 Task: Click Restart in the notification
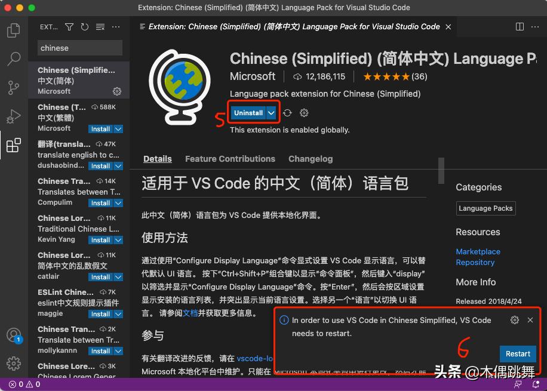[518, 353]
